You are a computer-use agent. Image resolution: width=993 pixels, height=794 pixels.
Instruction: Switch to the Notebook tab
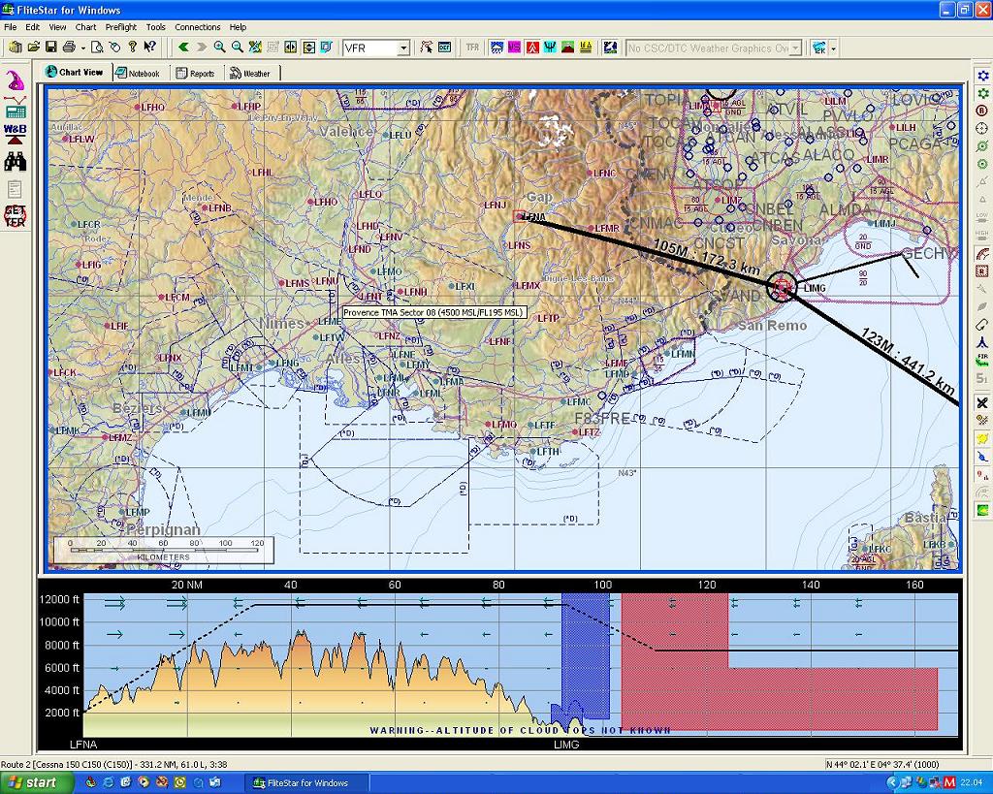tap(139, 74)
